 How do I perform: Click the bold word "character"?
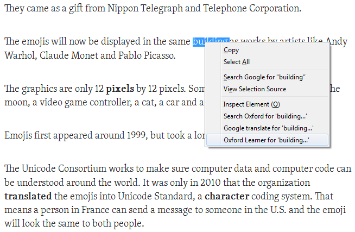pyautogui.click(x=227, y=196)
